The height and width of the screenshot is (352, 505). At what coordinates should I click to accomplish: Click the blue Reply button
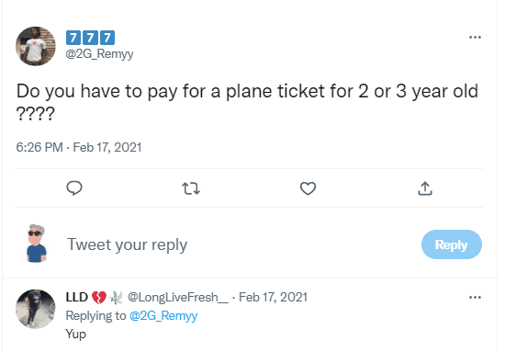pyautogui.click(x=451, y=244)
